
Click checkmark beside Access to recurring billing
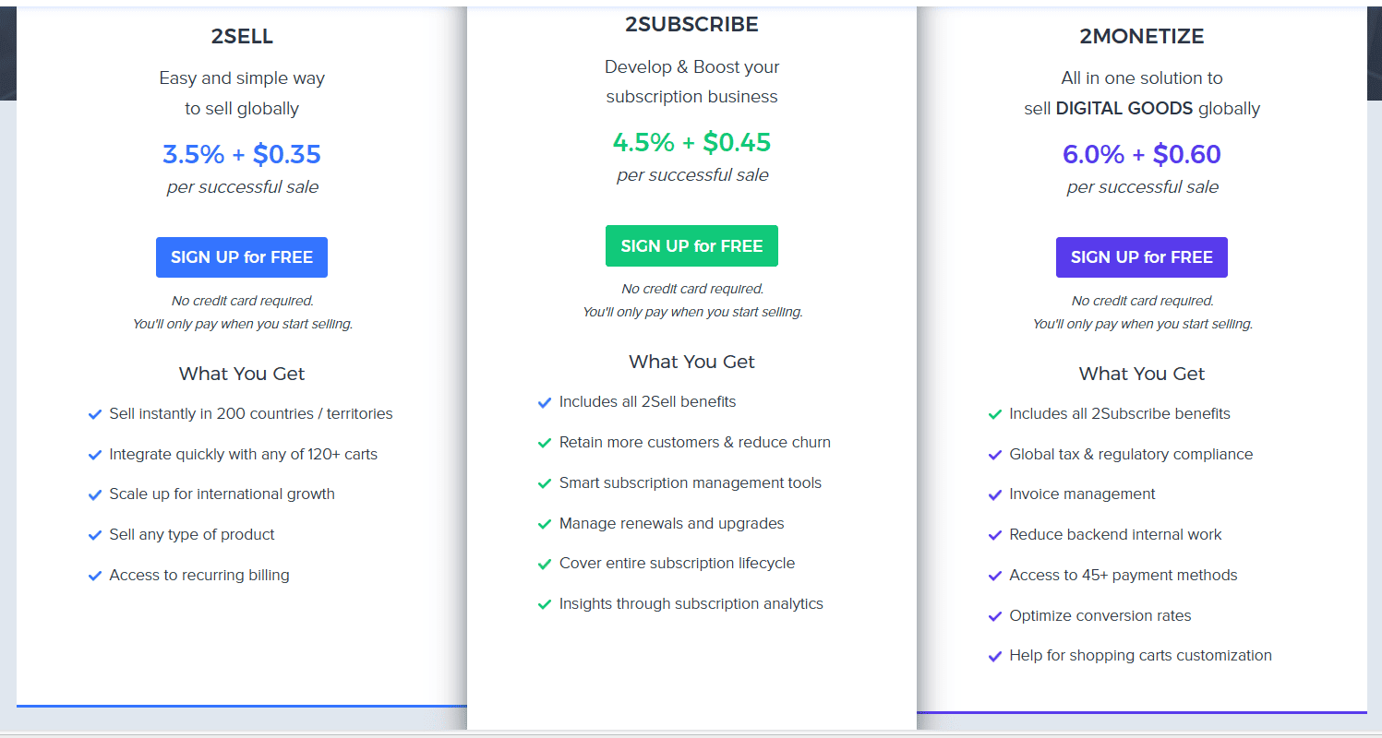pyautogui.click(x=94, y=576)
